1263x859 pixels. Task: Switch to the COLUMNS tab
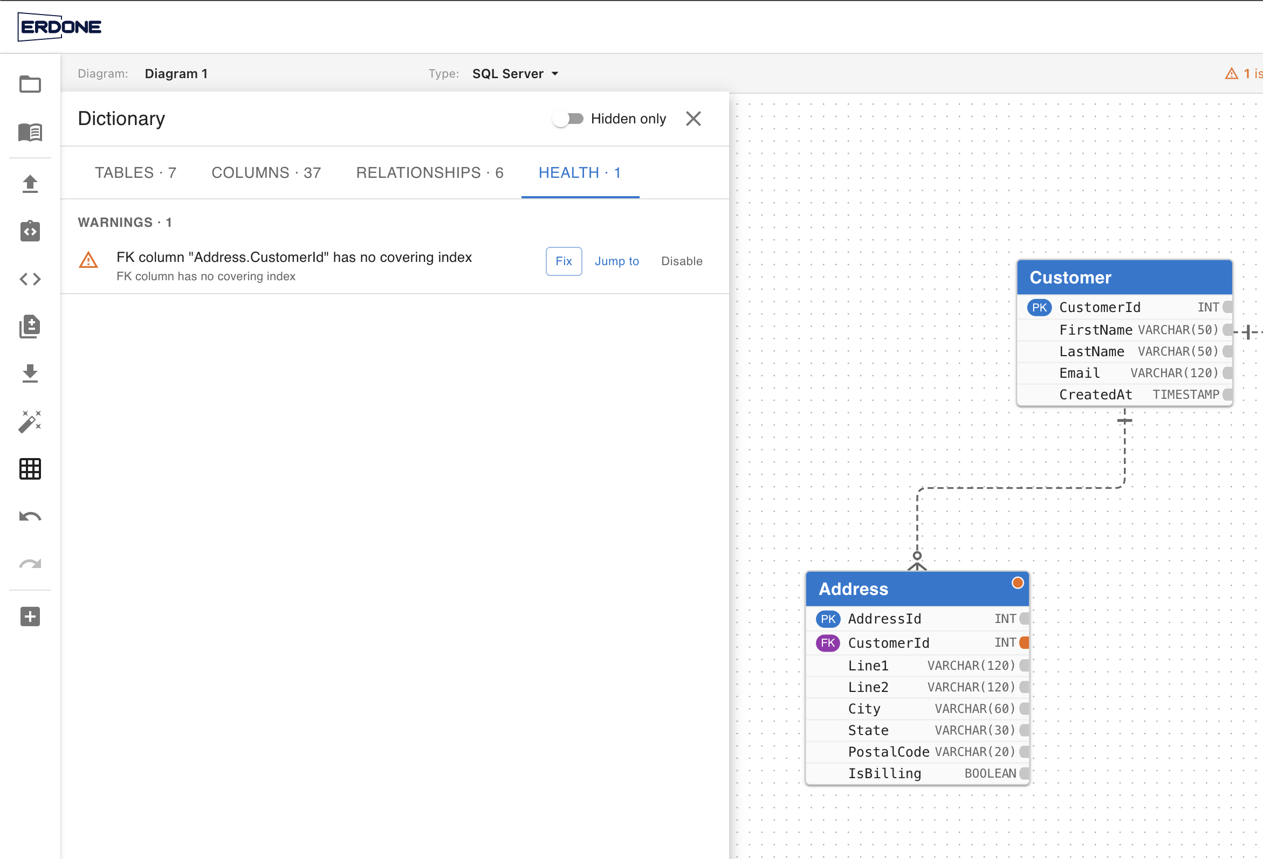tap(266, 172)
